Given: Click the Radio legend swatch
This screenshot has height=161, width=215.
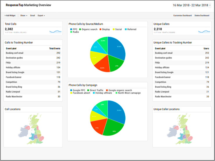Looking at the screenshot, I should [71, 32].
